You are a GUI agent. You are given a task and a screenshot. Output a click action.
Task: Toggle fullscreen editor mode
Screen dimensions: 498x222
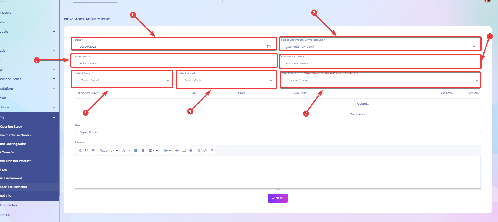(198, 151)
